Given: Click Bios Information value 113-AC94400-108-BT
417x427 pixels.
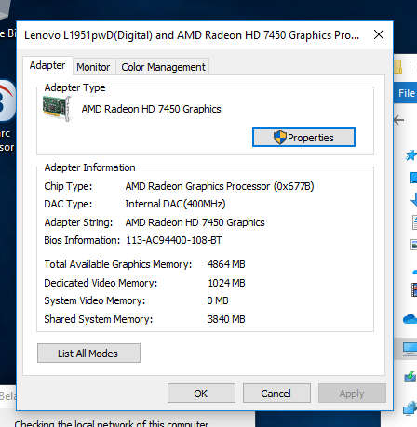Looking at the screenshot, I should 174,240.
